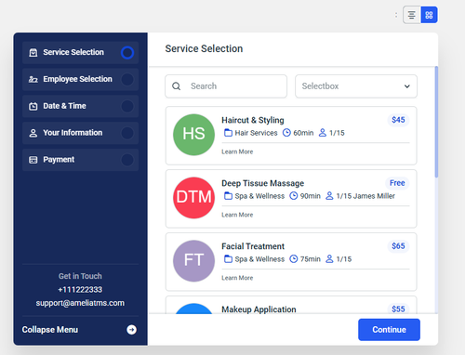The height and width of the screenshot is (355, 465).
Task: Select the Employee Selection step circle
Action: pyautogui.click(x=127, y=80)
